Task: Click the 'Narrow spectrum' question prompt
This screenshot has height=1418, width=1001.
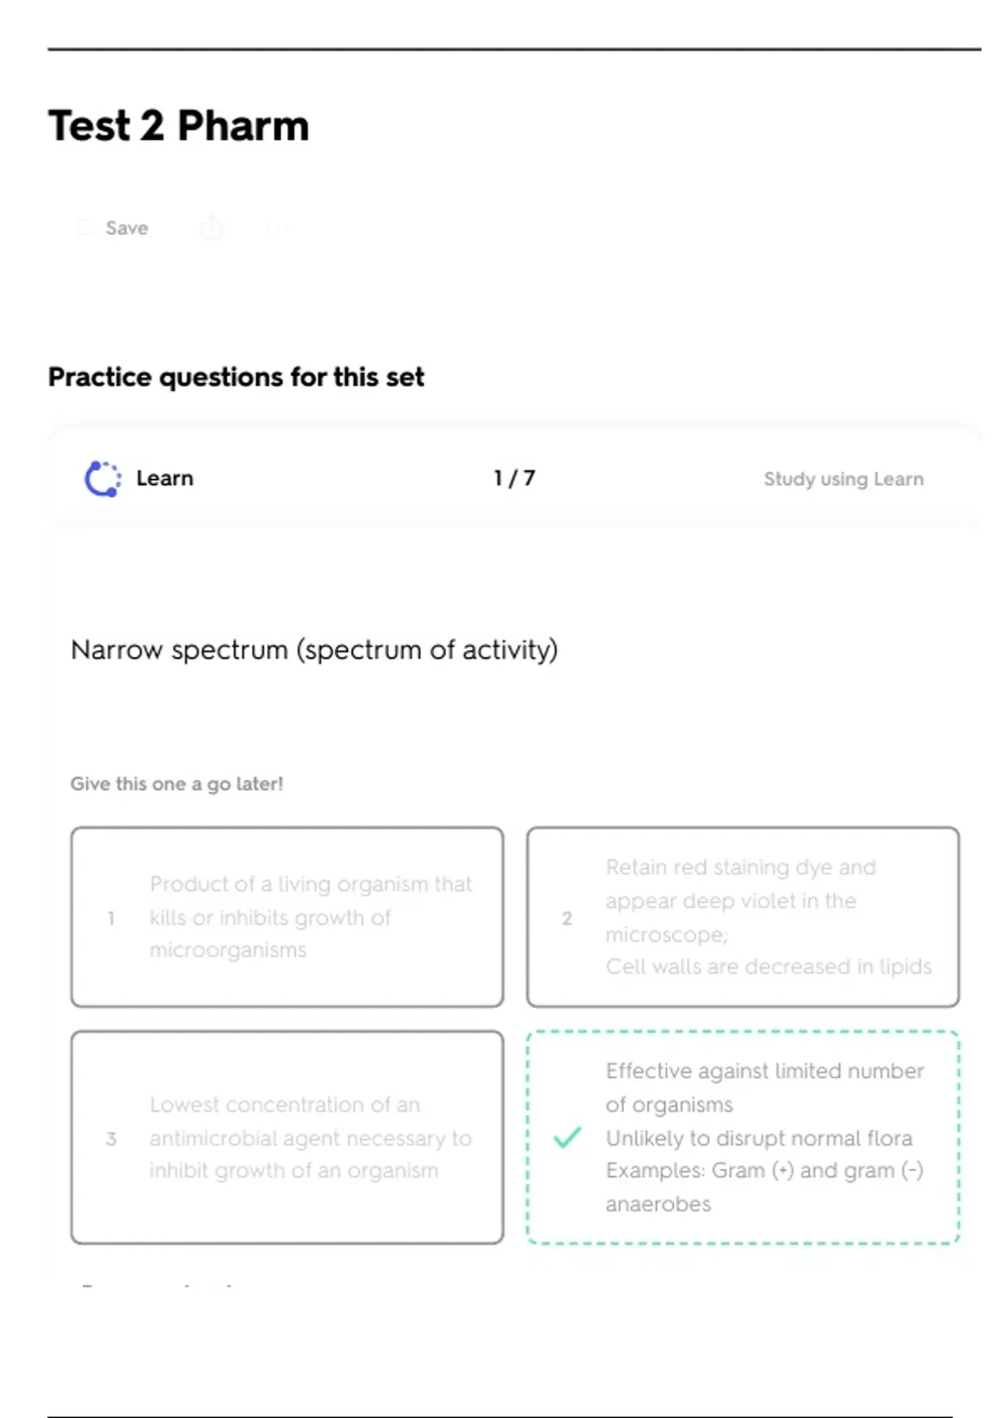Action: pyautogui.click(x=314, y=650)
